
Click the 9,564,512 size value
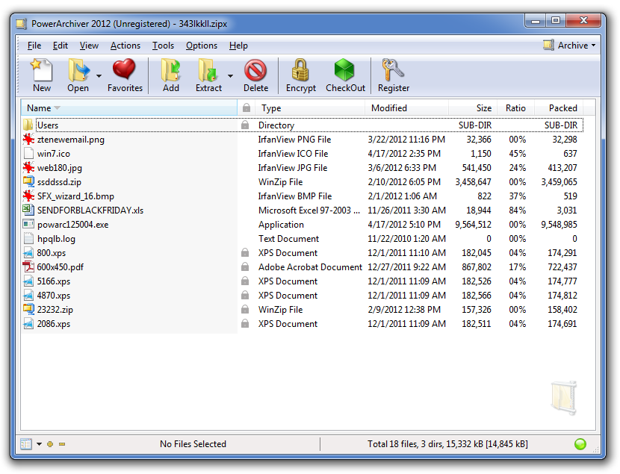[474, 225]
